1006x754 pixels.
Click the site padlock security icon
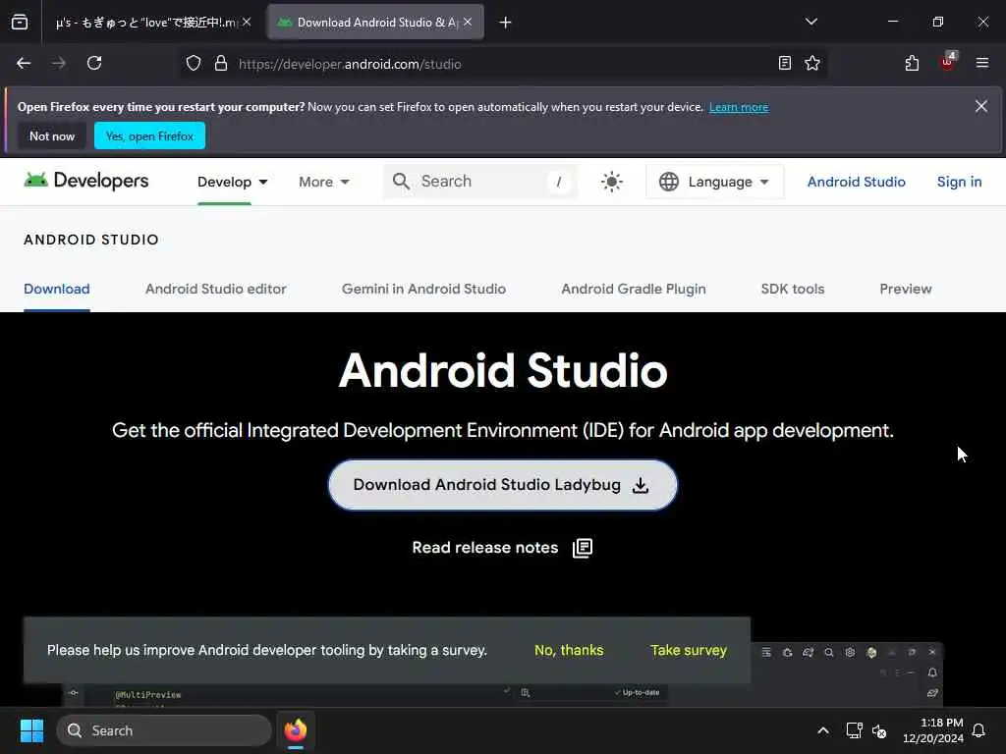point(221,63)
